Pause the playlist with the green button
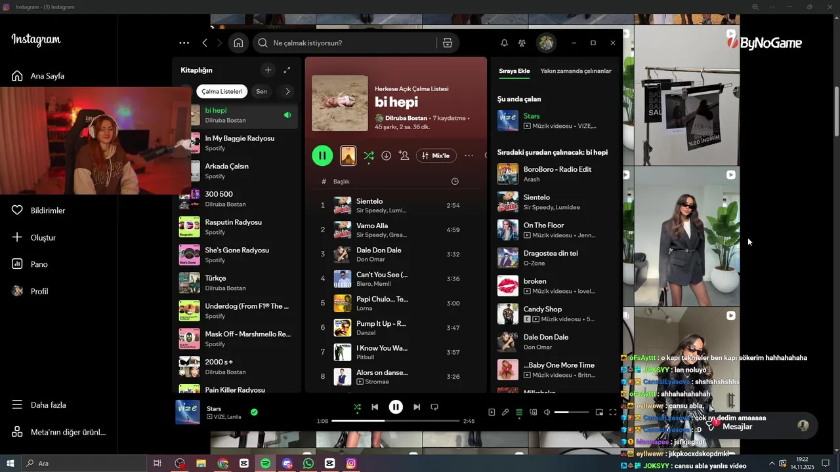The image size is (840, 472). [x=322, y=155]
